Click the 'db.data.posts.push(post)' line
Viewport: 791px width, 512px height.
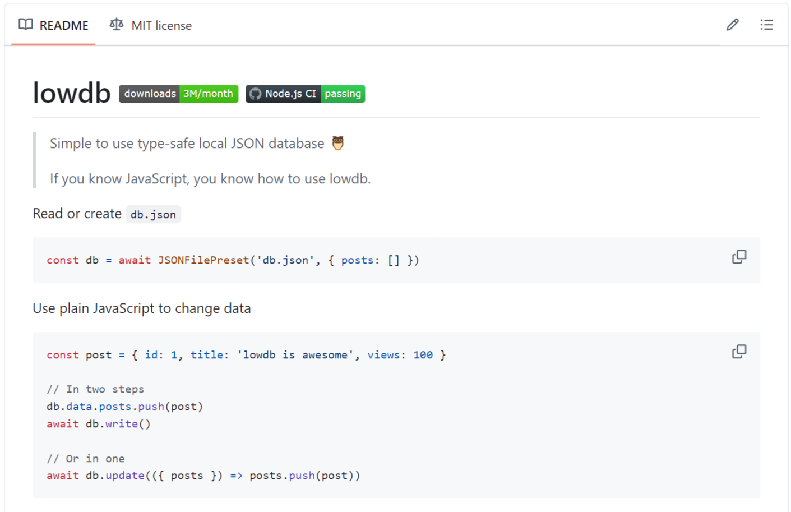(124, 407)
